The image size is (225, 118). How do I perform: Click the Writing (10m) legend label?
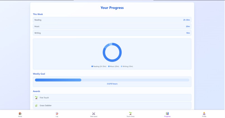(x=128, y=66)
